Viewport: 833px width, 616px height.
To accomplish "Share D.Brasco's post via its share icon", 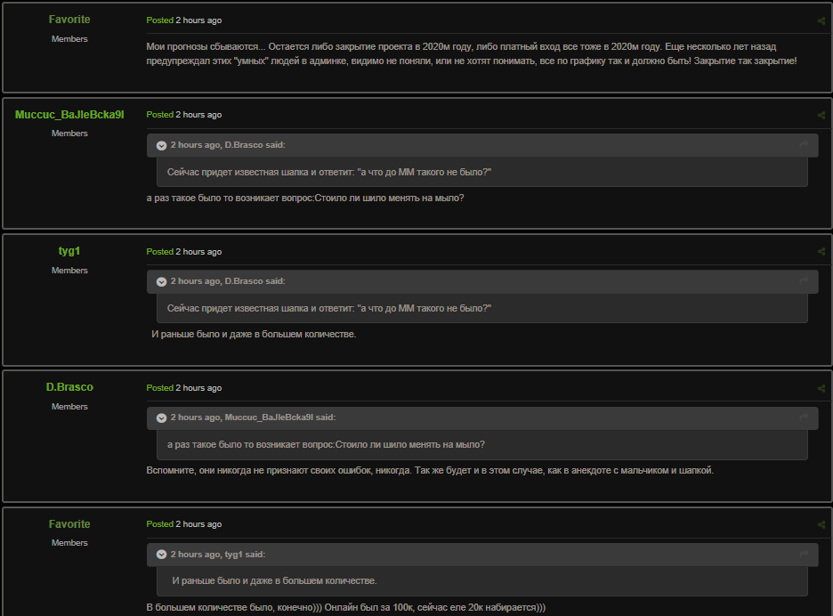I will [821, 388].
